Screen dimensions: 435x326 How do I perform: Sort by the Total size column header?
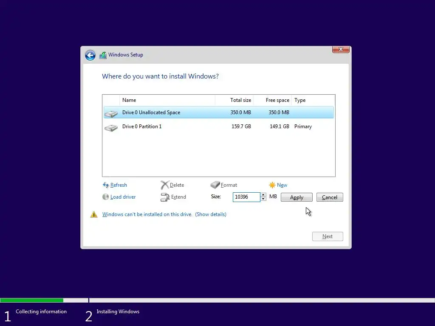(x=234, y=100)
